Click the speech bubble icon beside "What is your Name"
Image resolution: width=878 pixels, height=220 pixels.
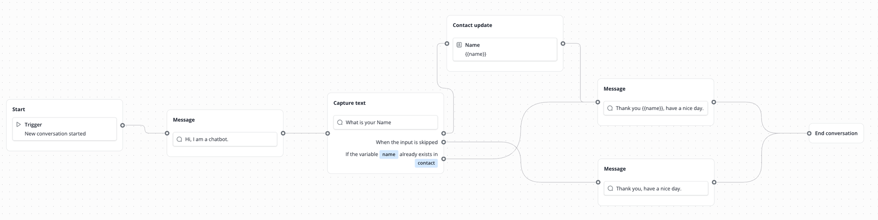pyautogui.click(x=340, y=122)
